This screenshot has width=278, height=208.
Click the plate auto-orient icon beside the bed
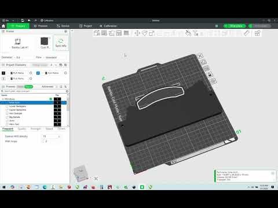pos(204,62)
